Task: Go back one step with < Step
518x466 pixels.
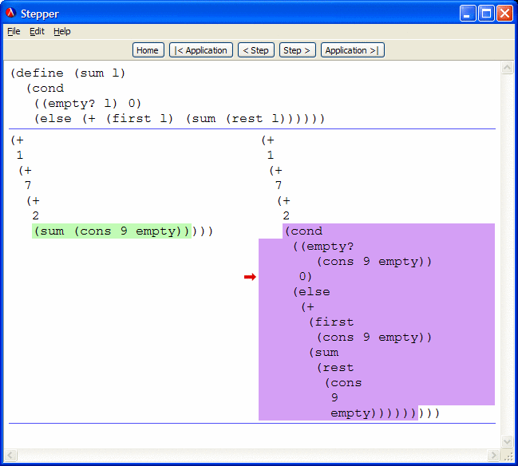Action: coord(256,50)
